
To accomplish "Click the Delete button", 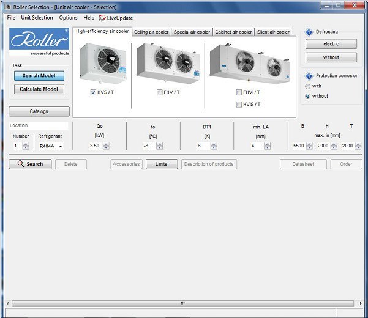I will pyautogui.click(x=71, y=164).
